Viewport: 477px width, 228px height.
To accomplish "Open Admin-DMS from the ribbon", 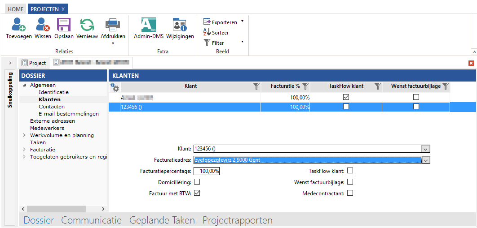I will (x=148, y=25).
